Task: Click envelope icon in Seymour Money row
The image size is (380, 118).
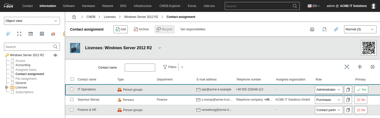Action: coord(199,100)
